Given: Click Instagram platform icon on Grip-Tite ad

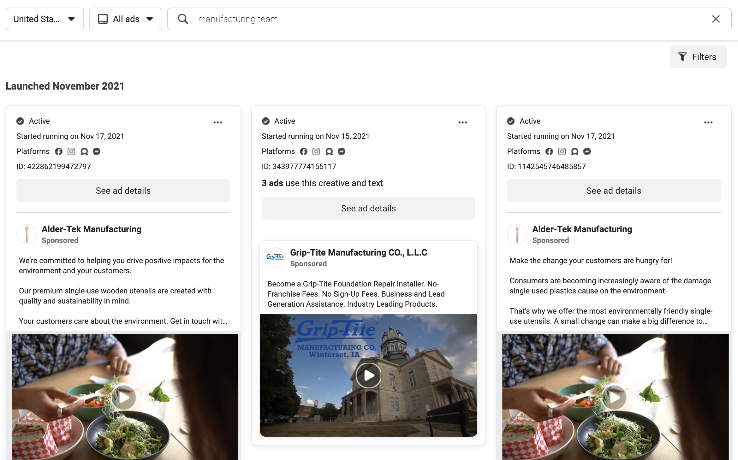Looking at the screenshot, I should point(316,151).
